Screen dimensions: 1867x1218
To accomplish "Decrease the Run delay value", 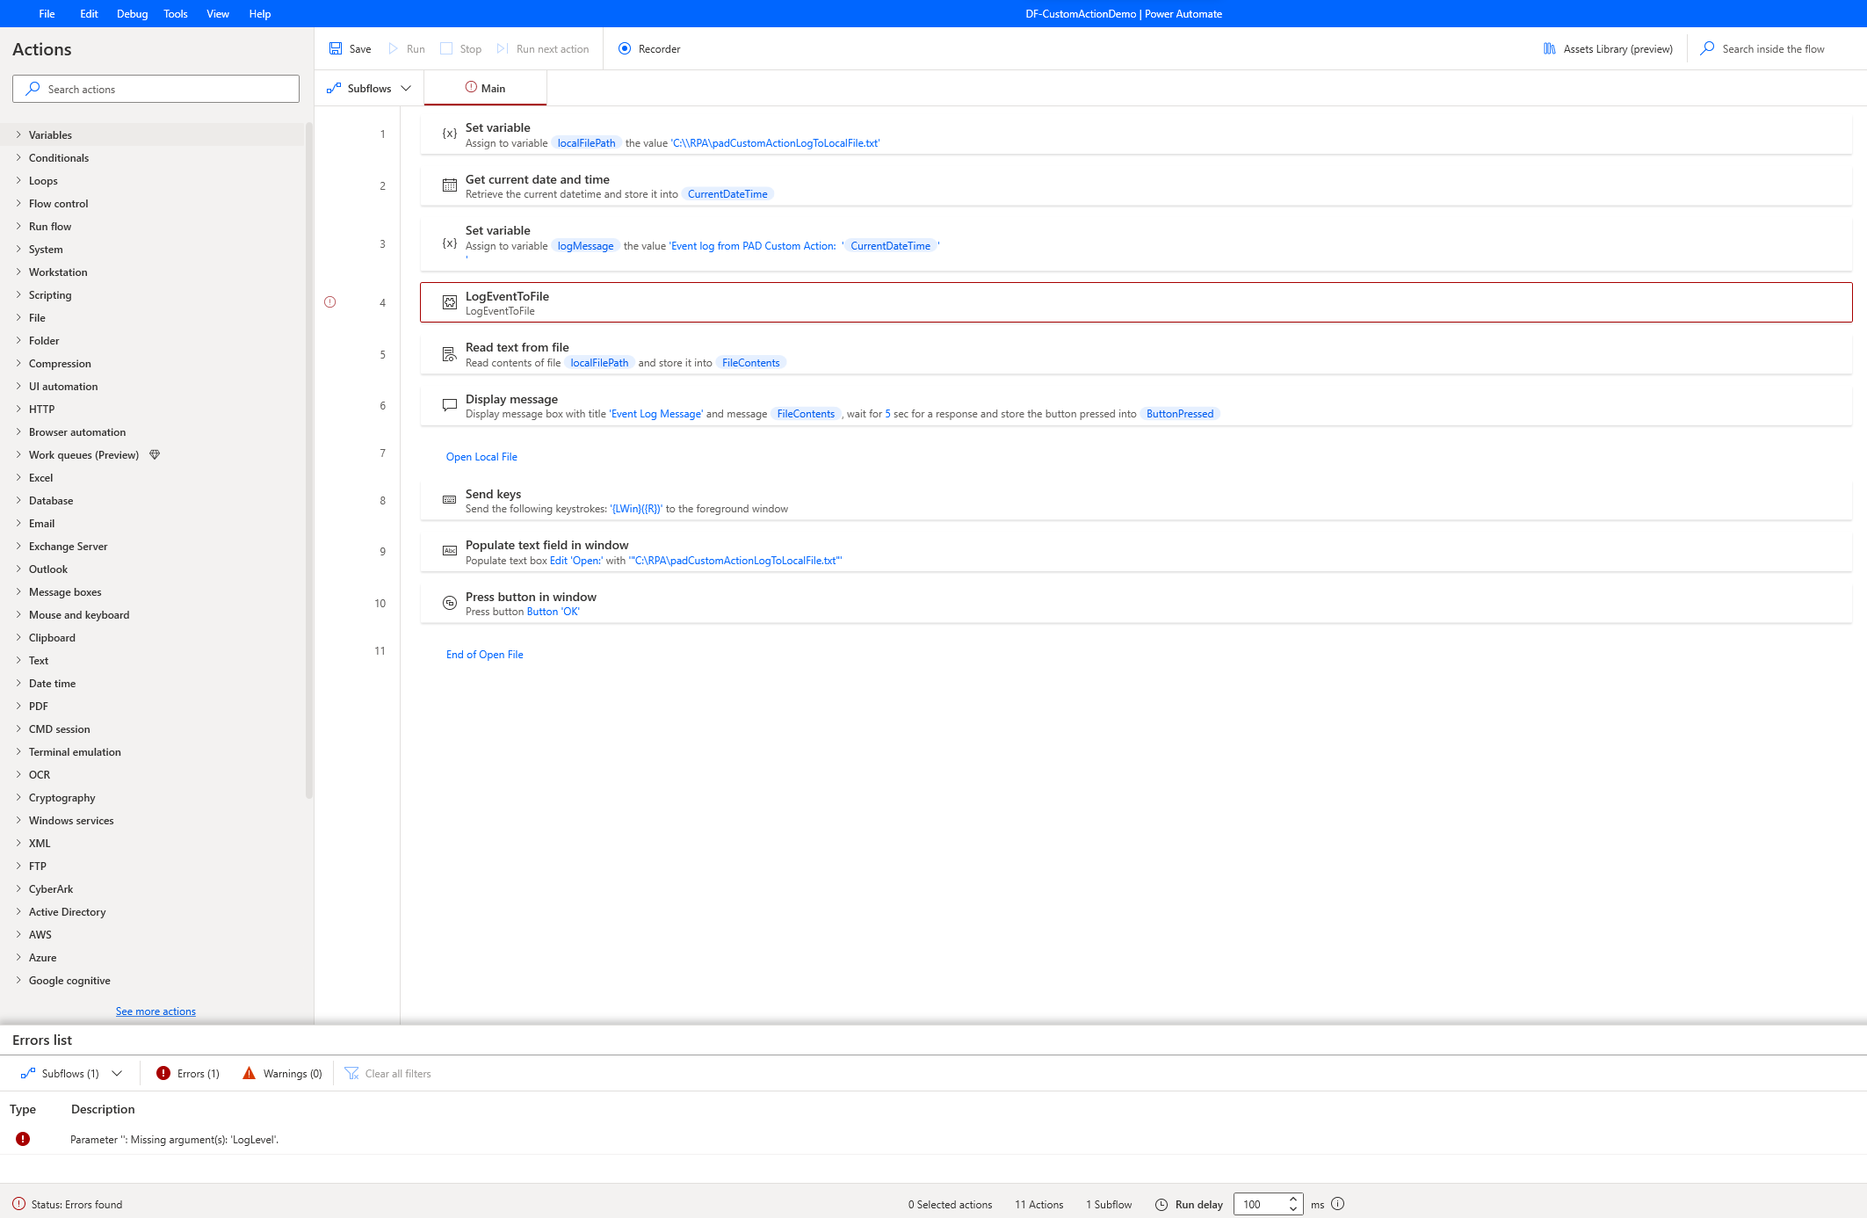I will (1293, 1209).
